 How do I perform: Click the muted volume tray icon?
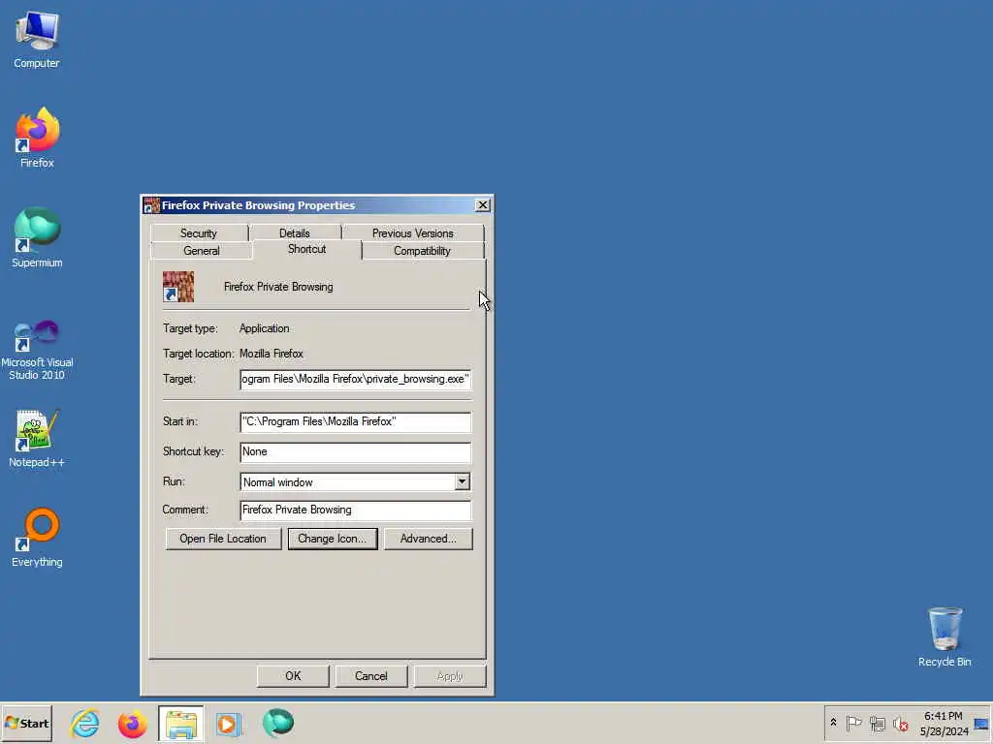900,723
